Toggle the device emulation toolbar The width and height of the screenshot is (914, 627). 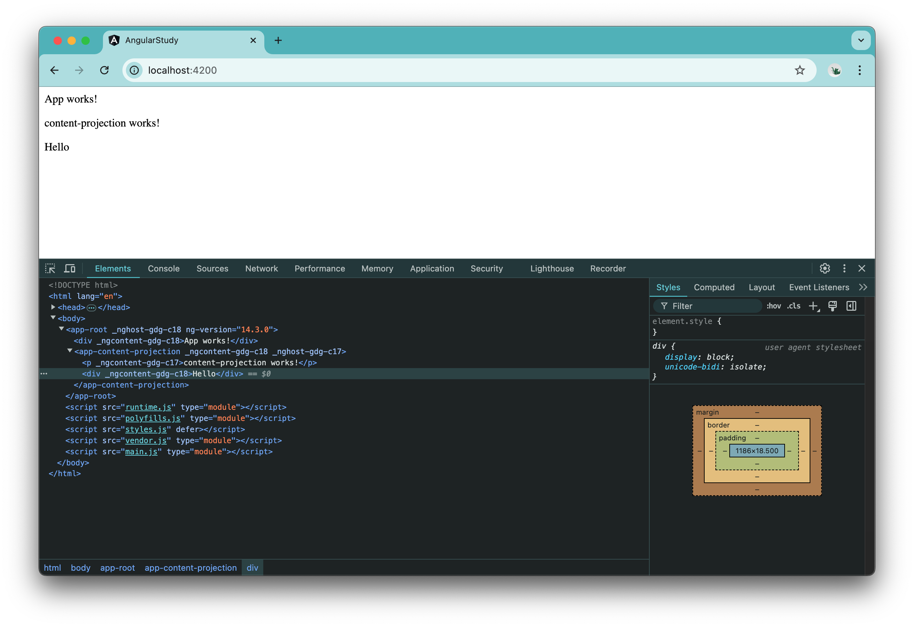pos(70,268)
